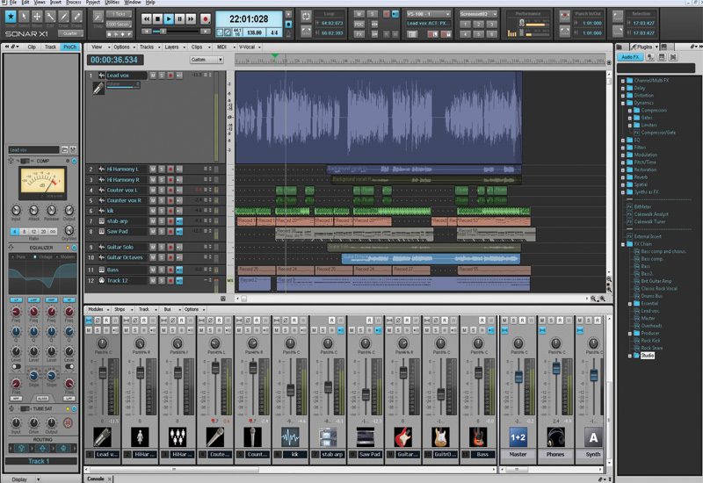Expand the Delay folder in browser
The width and height of the screenshot is (703, 483).
tap(623, 89)
